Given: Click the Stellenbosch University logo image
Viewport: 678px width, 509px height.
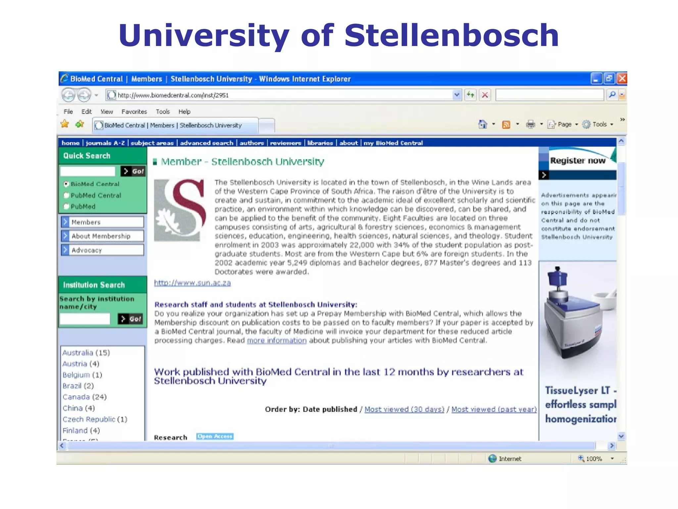Looking at the screenshot, I should (180, 210).
